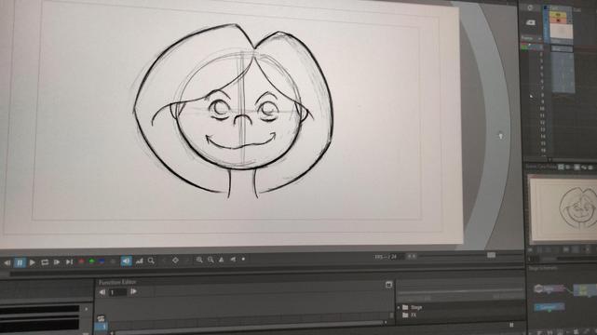Click the zoom in magnifier icon

coord(199,260)
